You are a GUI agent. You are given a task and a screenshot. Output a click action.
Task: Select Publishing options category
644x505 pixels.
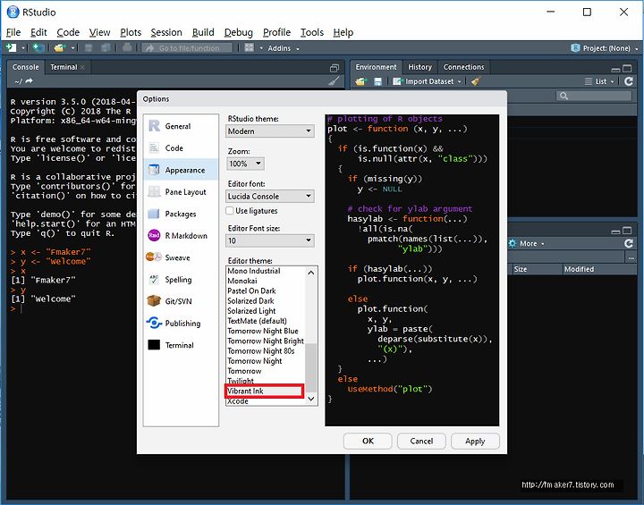181,324
